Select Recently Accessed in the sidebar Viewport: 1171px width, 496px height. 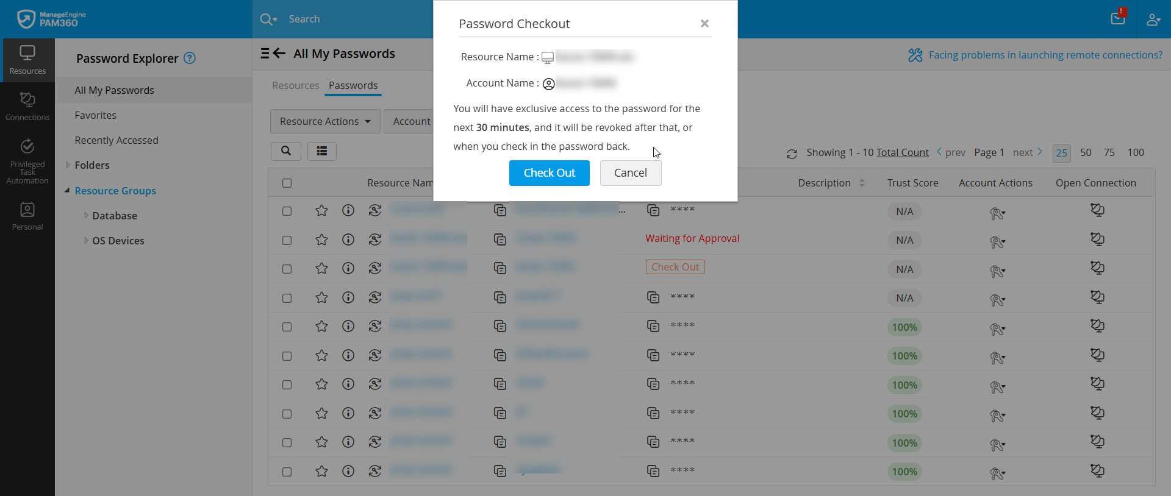[116, 140]
